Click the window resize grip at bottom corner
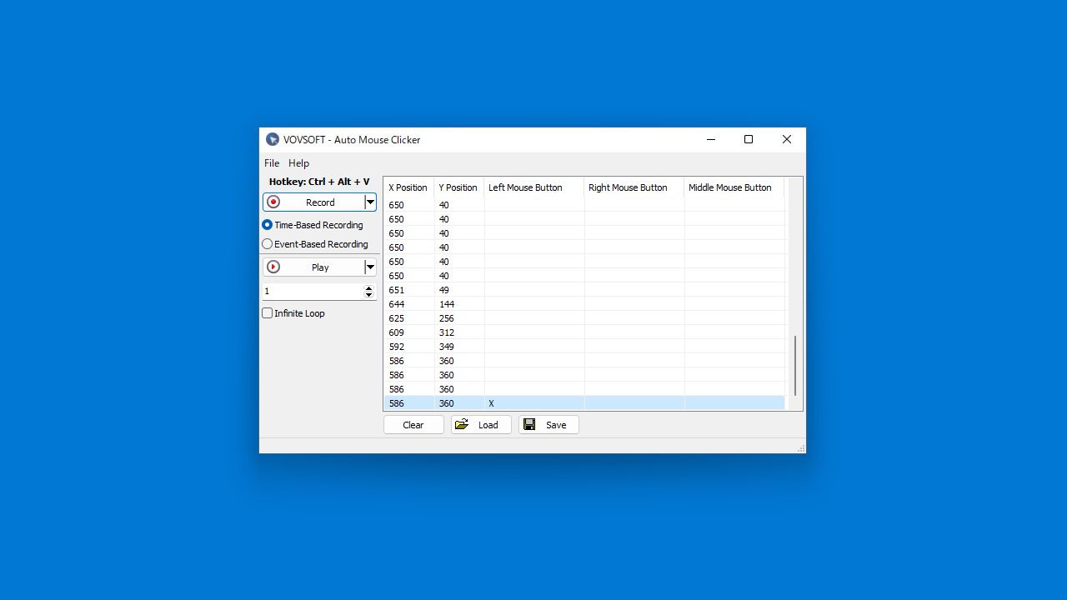 [801, 448]
